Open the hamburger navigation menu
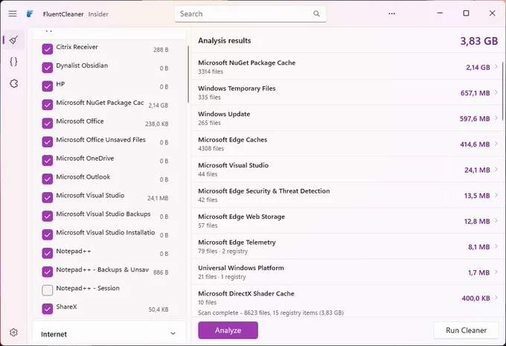 13,13
